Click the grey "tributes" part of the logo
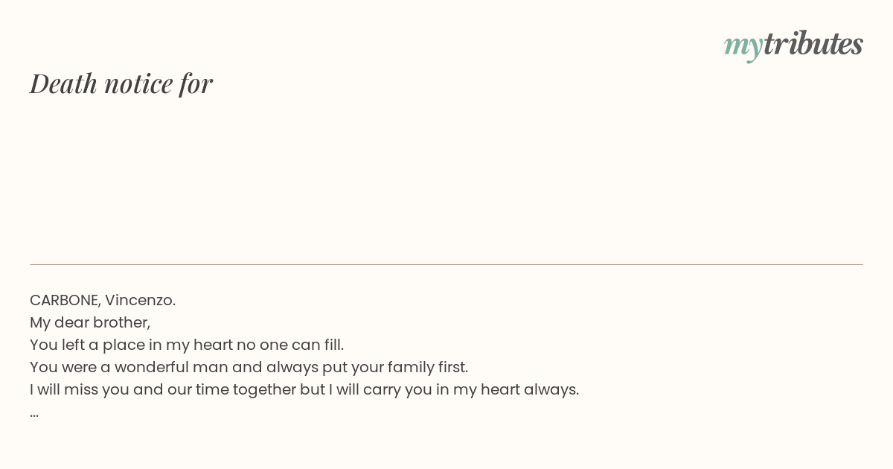 pyautogui.click(x=813, y=43)
